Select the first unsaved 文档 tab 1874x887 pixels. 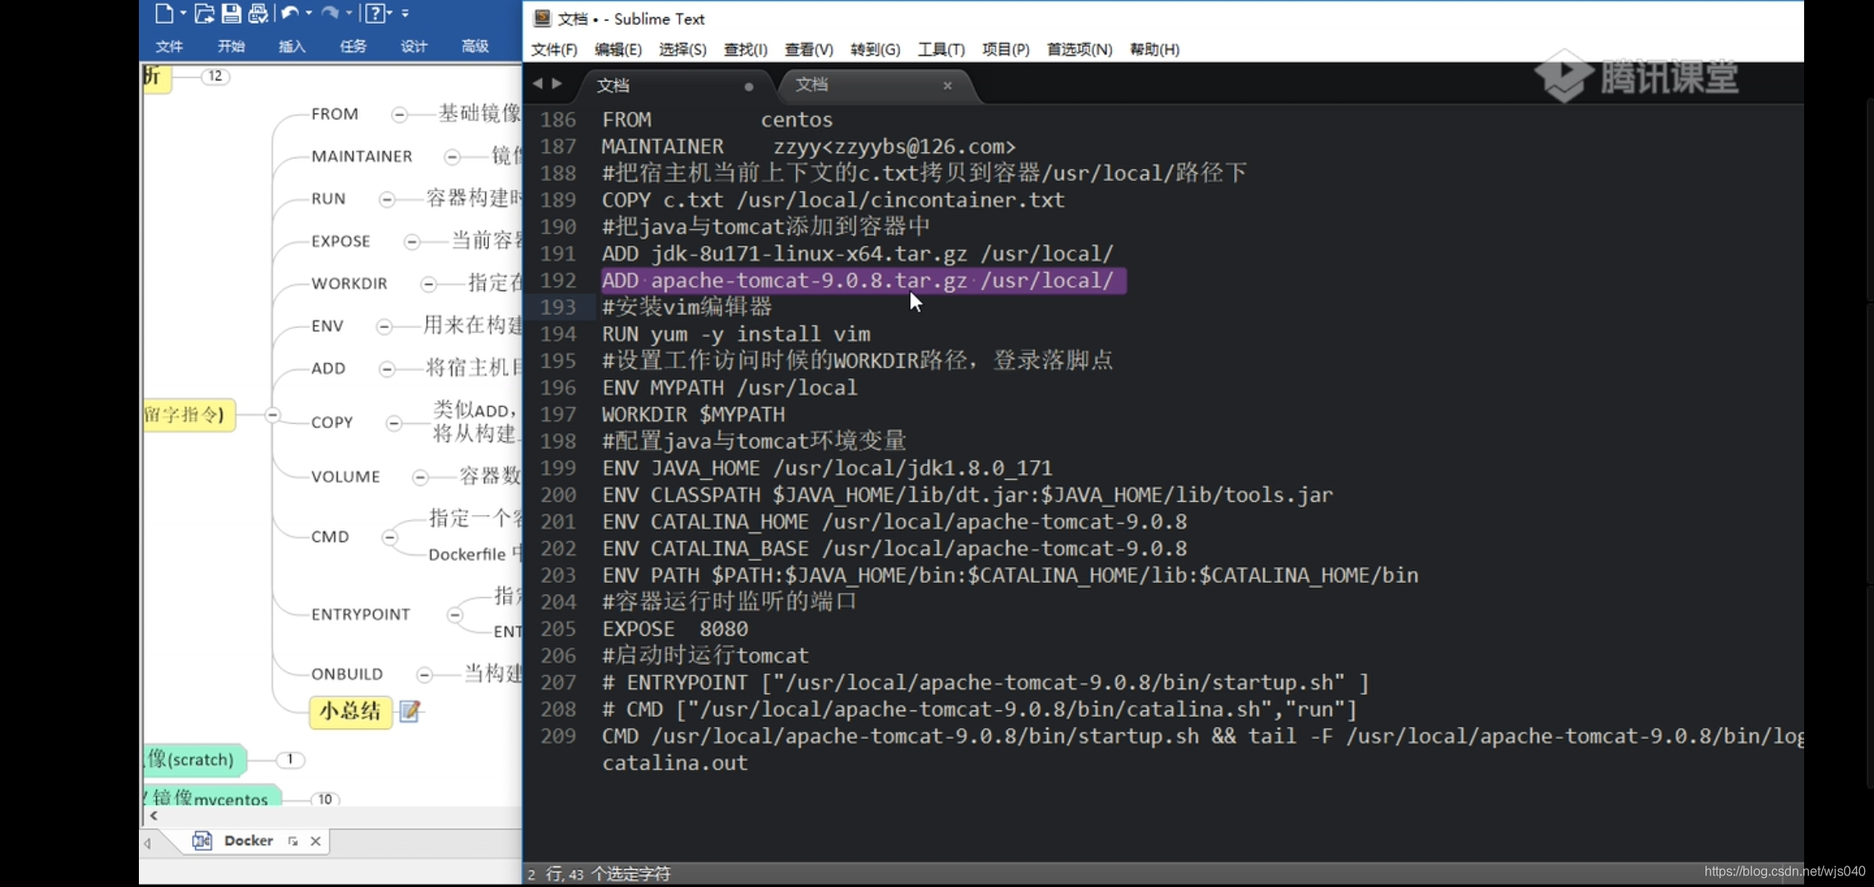coord(676,85)
